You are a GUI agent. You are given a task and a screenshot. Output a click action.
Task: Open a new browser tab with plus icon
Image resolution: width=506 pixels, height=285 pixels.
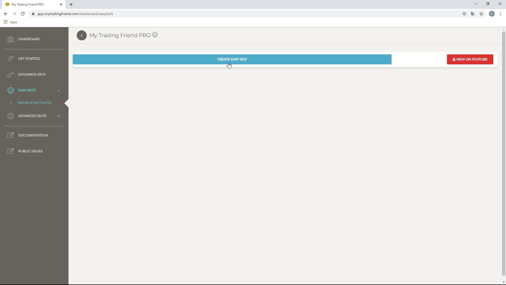(x=71, y=4)
